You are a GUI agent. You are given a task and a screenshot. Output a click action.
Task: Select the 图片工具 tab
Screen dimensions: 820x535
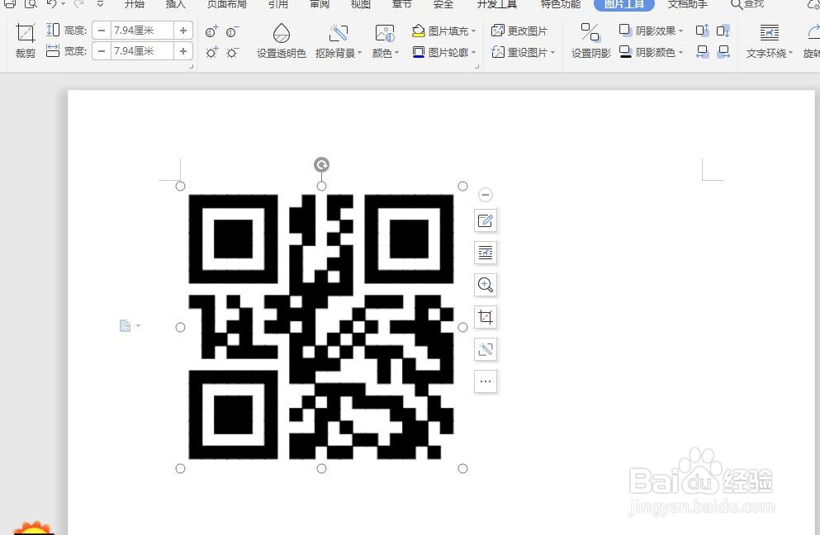624,4
